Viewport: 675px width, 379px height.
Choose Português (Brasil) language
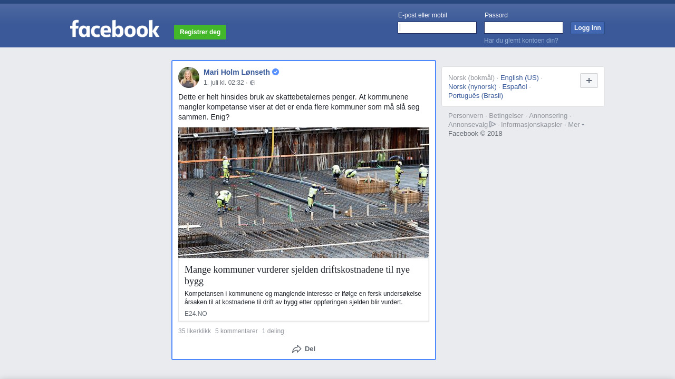pos(476,96)
